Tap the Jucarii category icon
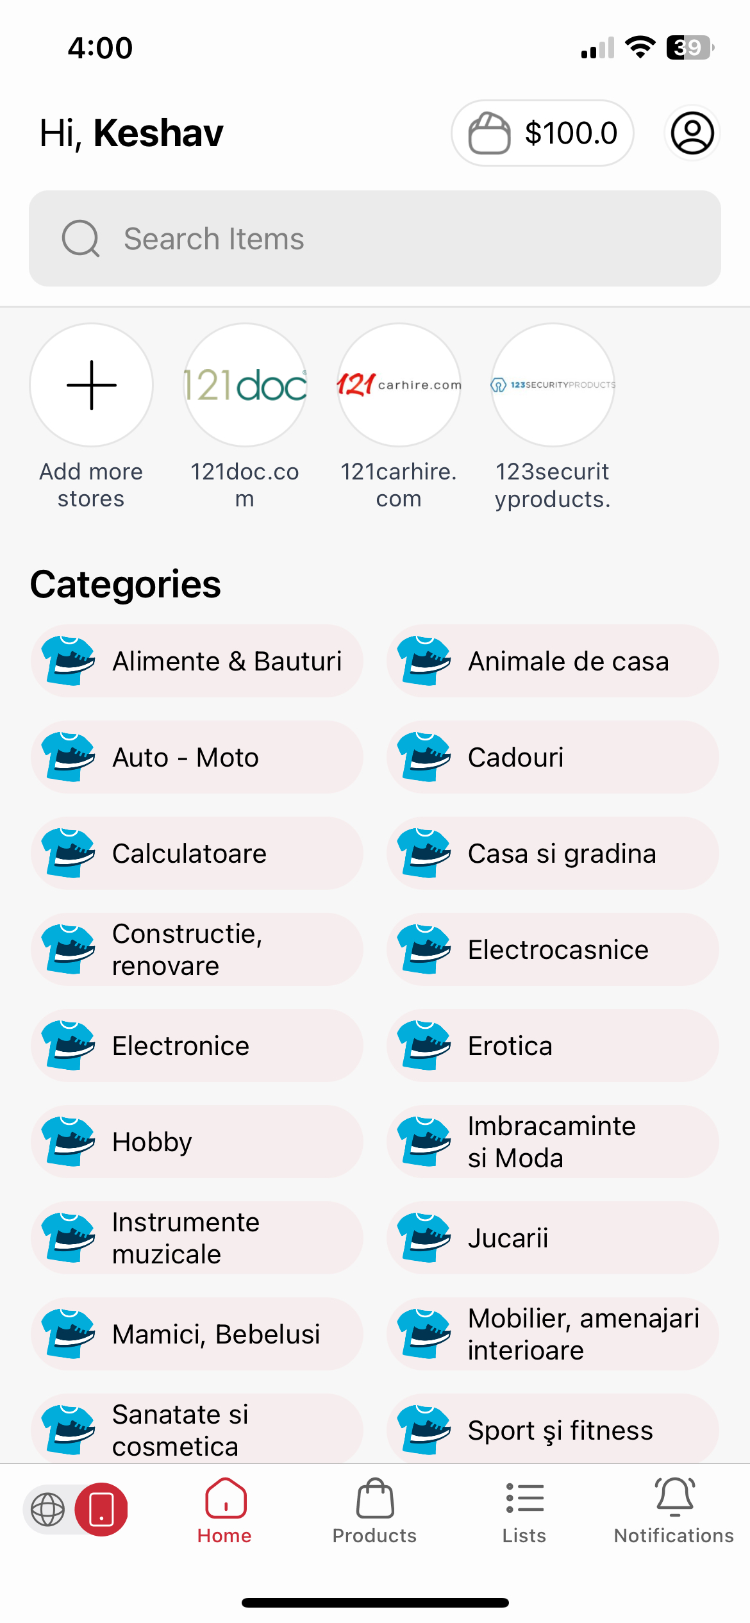The height and width of the screenshot is (1623, 750). [424, 1238]
